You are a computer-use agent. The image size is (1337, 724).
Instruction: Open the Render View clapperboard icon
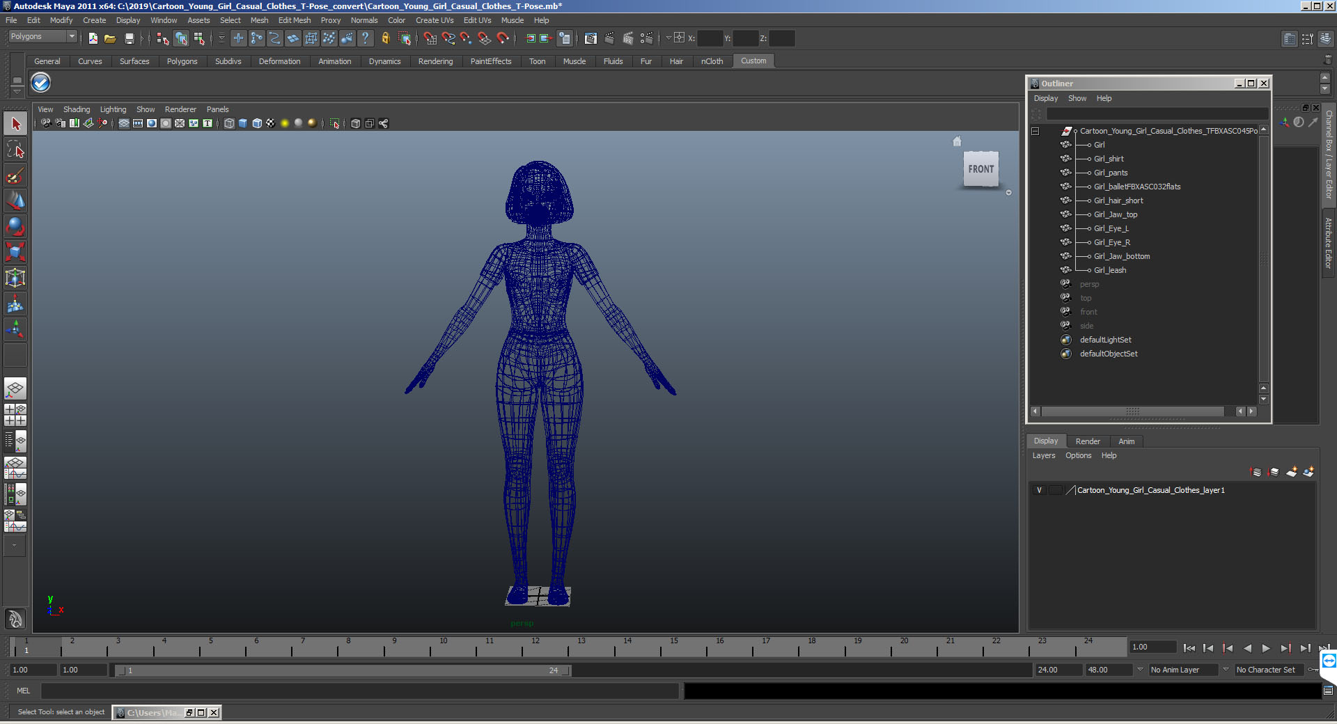coord(591,38)
